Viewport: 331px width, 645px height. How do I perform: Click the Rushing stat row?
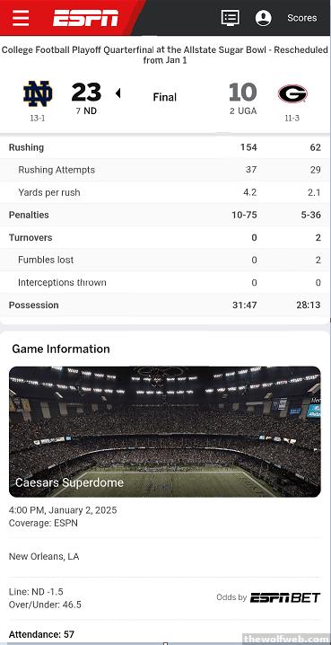coord(165,147)
